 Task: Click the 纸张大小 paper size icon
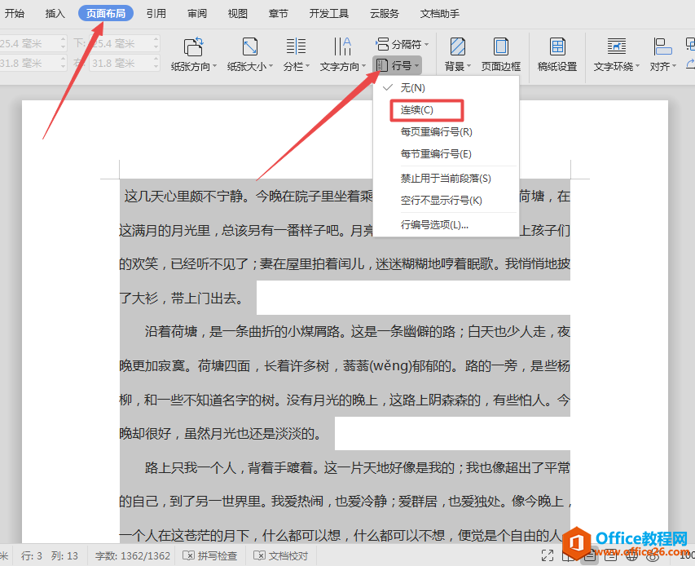250,47
